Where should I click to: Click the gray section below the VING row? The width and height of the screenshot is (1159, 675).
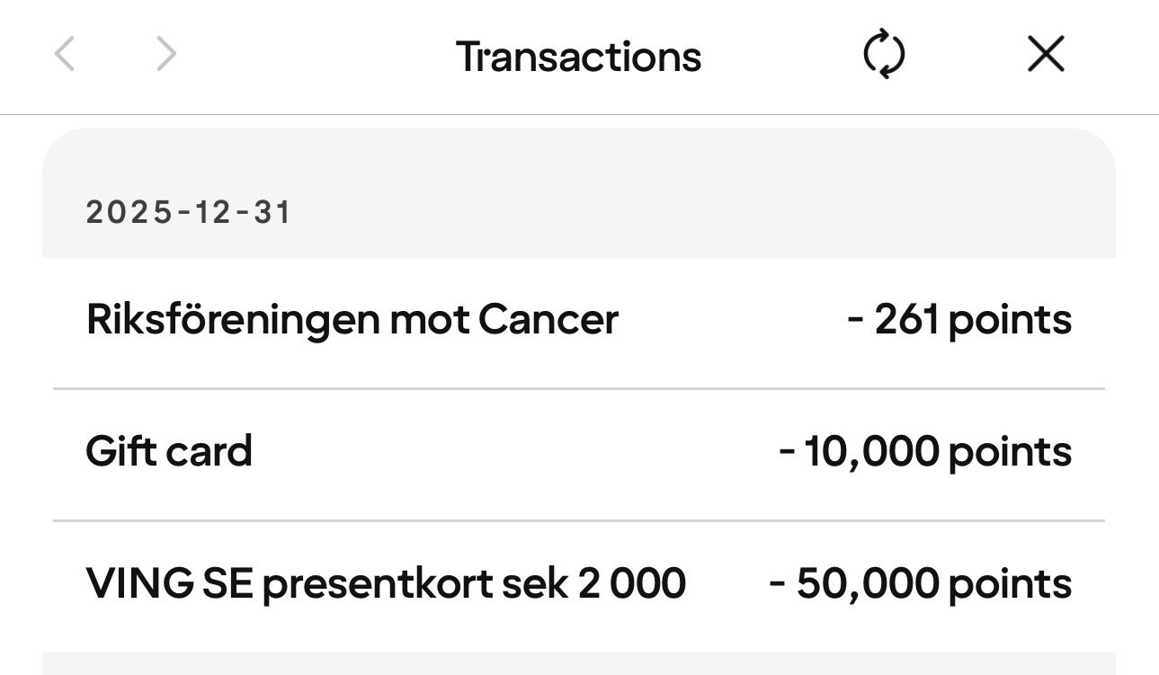tap(578, 663)
